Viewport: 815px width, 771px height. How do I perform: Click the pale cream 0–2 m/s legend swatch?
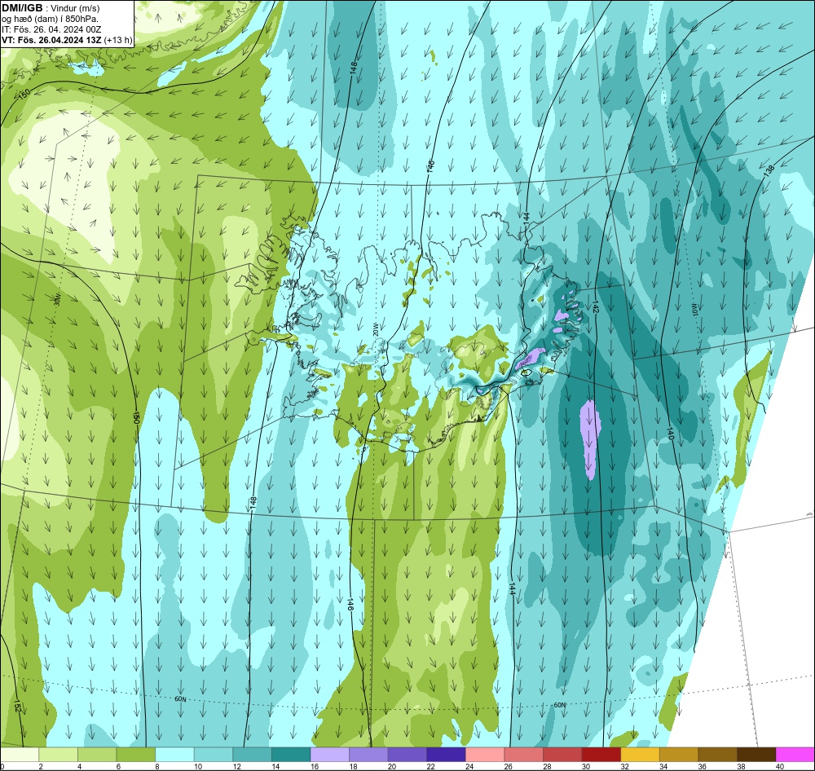click(x=20, y=755)
